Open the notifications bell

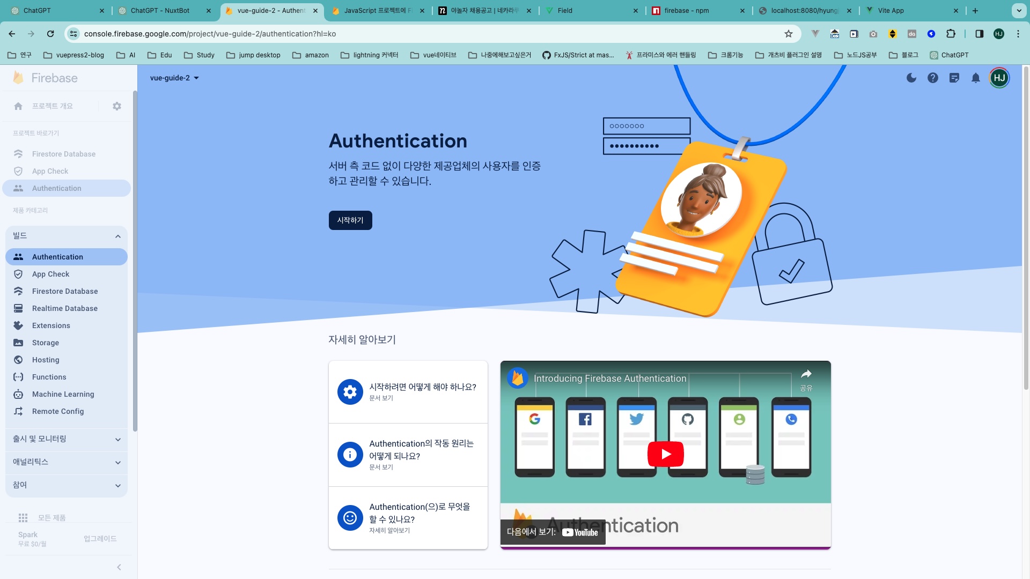click(976, 78)
